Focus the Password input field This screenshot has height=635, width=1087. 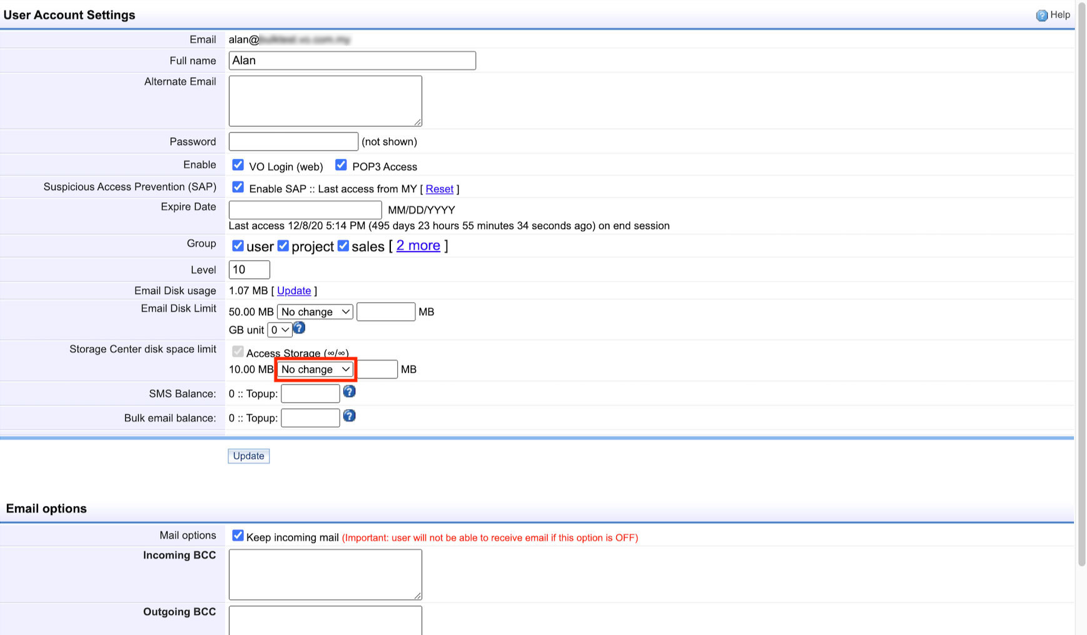293,142
